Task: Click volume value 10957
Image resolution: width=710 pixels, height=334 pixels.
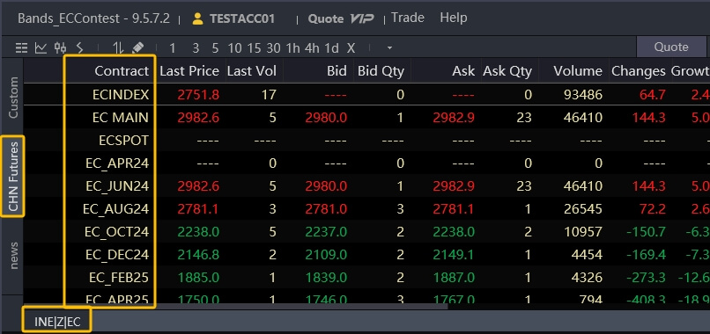Action: coord(583,232)
